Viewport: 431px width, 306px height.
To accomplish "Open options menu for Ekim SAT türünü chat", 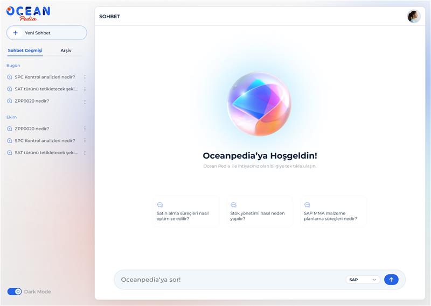I will [85, 153].
